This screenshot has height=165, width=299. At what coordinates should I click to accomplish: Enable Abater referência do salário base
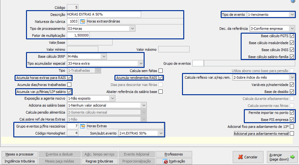[160, 92]
